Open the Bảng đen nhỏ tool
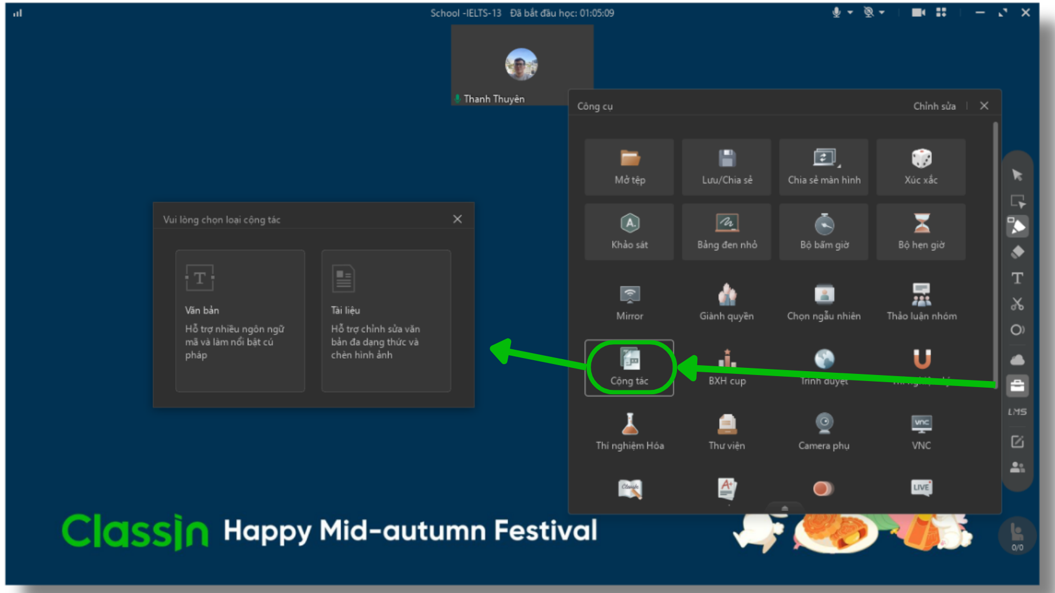Image resolution: width=1055 pixels, height=593 pixels. pos(726,231)
